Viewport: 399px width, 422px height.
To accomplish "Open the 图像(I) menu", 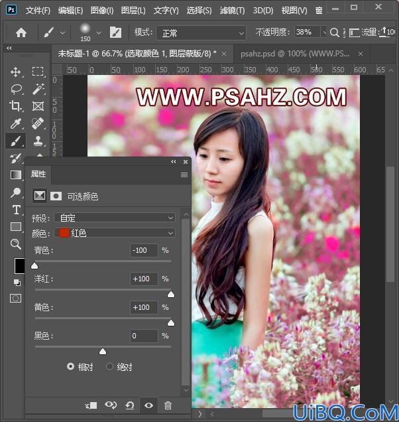I will pyautogui.click(x=102, y=11).
